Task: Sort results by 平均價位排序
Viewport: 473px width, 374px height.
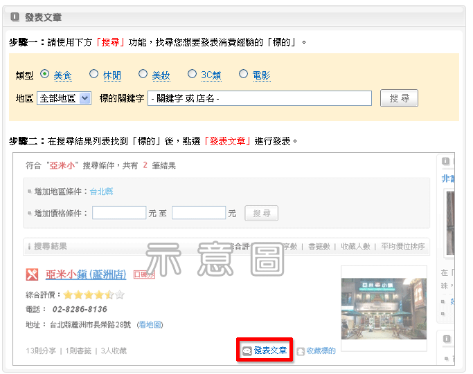Action: click(403, 247)
